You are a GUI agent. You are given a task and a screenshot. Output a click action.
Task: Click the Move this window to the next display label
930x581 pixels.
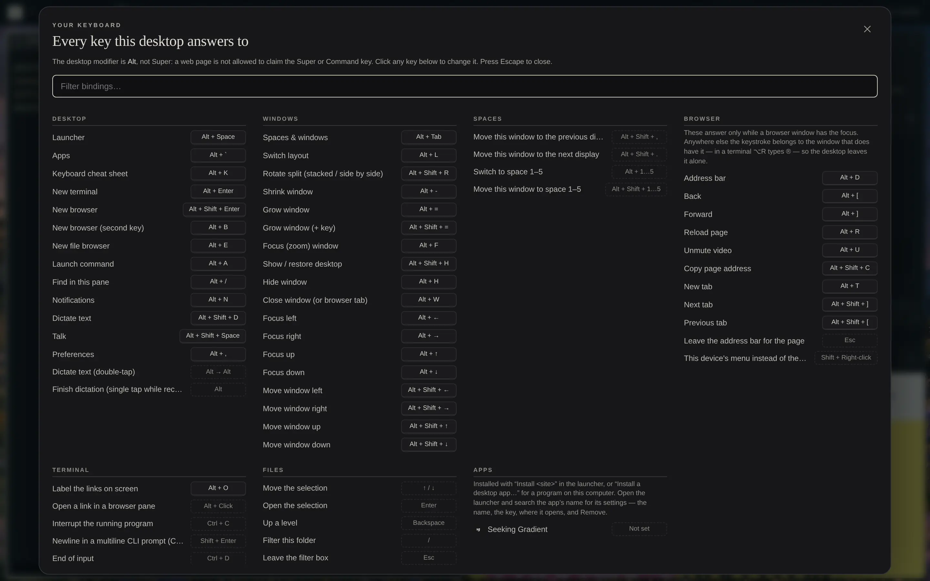coord(536,155)
